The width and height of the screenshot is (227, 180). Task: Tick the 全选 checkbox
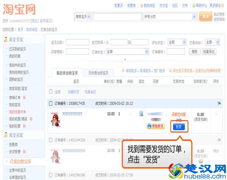point(51,91)
